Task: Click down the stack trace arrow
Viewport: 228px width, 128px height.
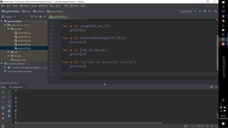Action: tap(9, 97)
